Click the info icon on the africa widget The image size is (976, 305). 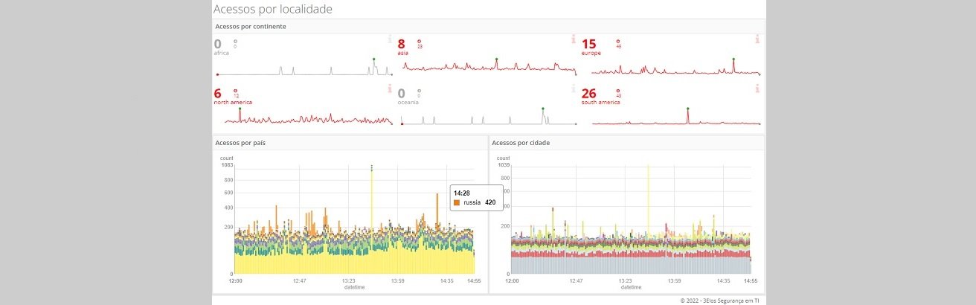click(x=390, y=39)
